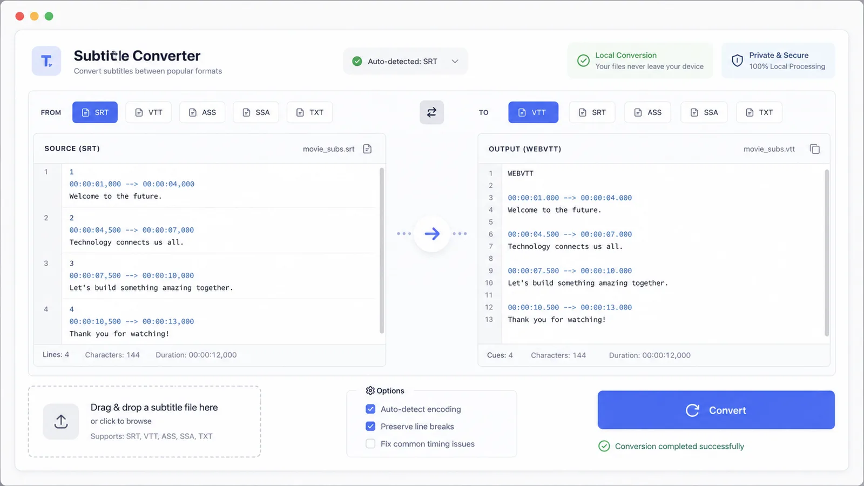Open the Auto-detected: SRT dropdown
864x486 pixels.
tap(406, 62)
